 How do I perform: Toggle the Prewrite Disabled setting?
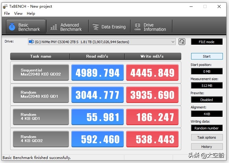(207, 100)
